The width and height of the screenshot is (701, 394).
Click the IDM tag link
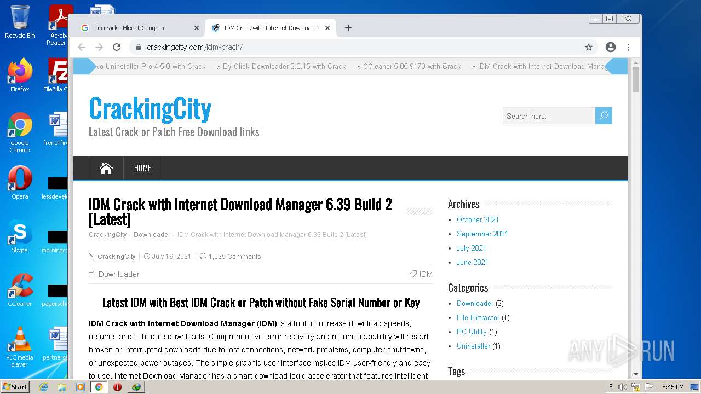pos(426,274)
